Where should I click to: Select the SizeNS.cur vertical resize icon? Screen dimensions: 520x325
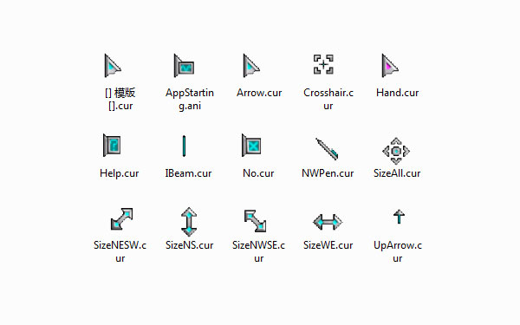click(189, 222)
